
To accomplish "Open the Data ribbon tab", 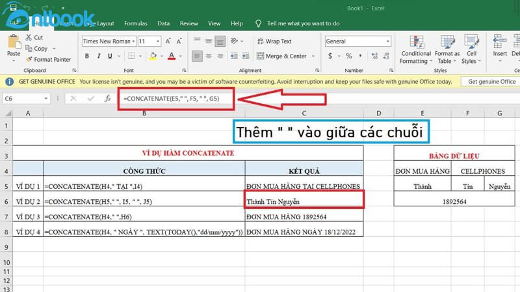I will pyautogui.click(x=164, y=23).
